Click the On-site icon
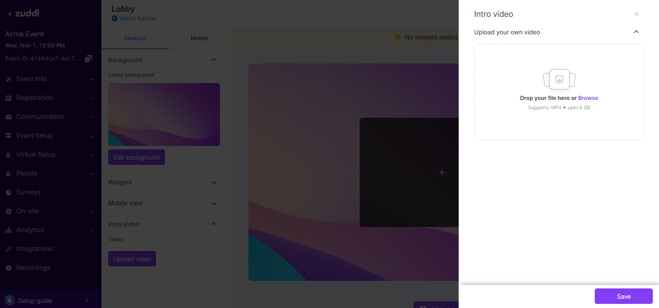This screenshot has height=308, width=659. coord(9,212)
